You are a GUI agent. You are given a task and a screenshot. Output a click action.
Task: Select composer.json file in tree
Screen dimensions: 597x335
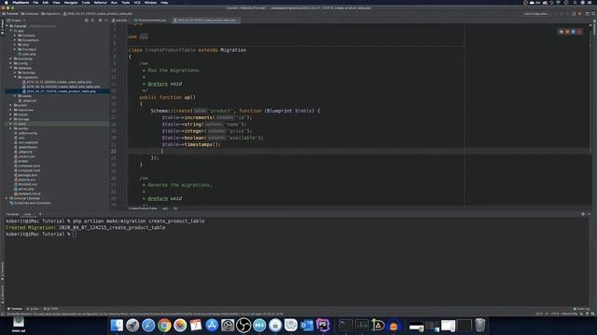(x=27, y=166)
